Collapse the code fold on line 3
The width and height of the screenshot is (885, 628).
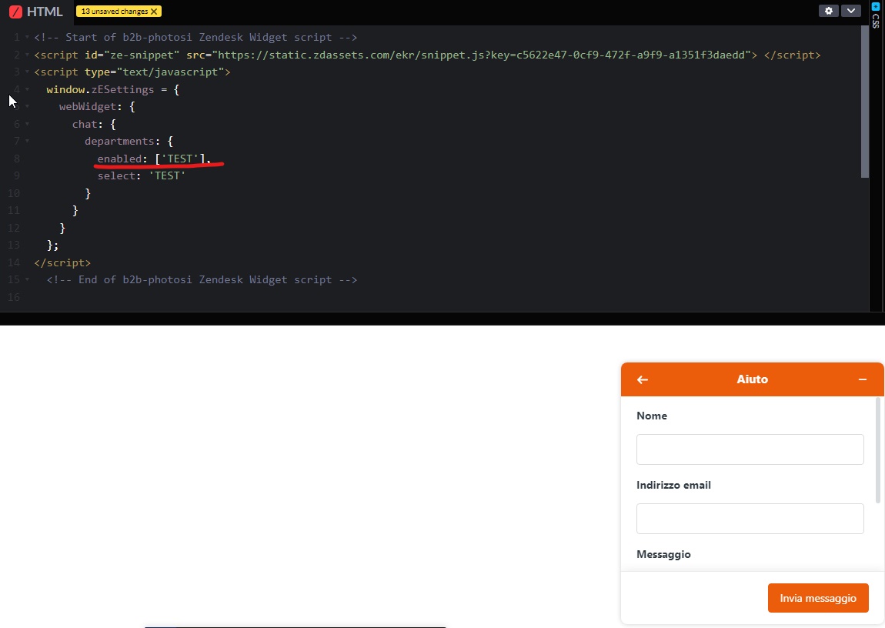27,72
